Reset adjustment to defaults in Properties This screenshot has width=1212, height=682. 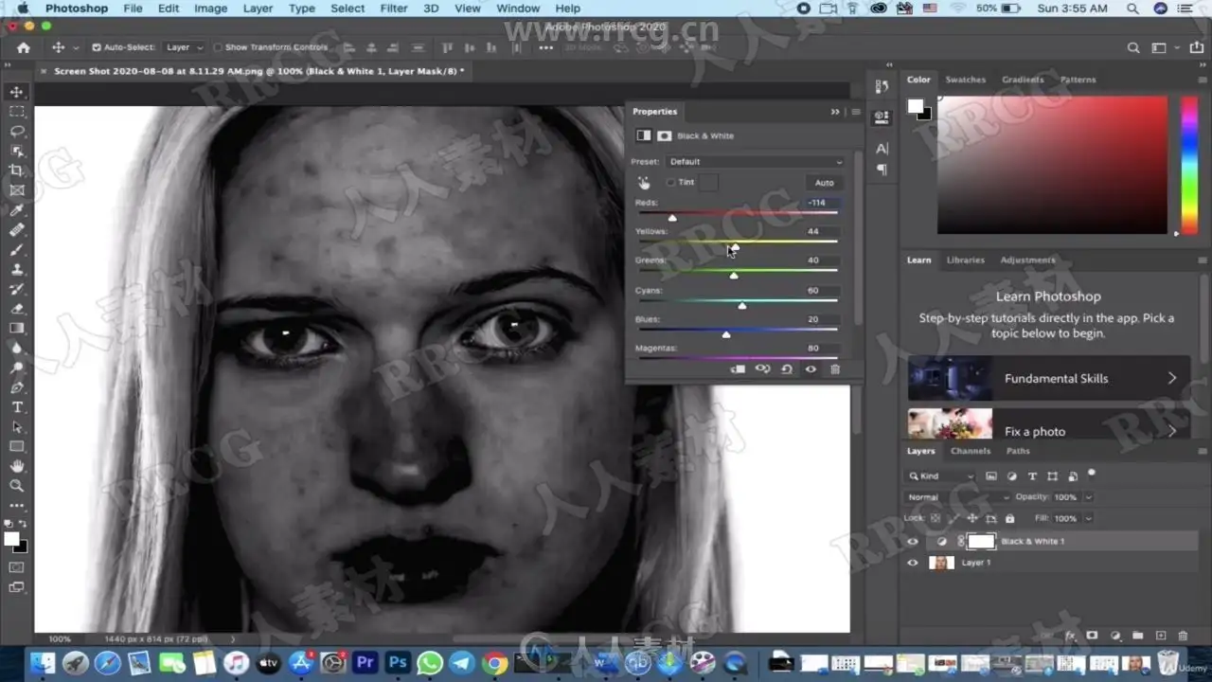click(786, 369)
